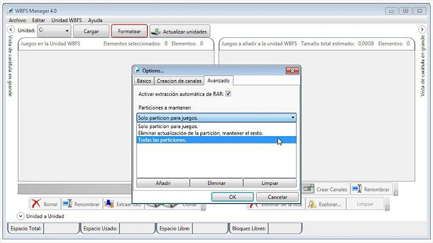The height and width of the screenshot is (243, 433).
Task: Expand the right cover view arrow
Action: (x=422, y=30)
